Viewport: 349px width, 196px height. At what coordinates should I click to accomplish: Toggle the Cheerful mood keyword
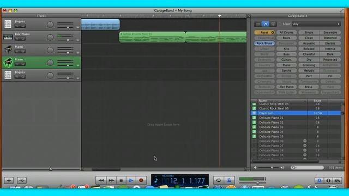309,54
